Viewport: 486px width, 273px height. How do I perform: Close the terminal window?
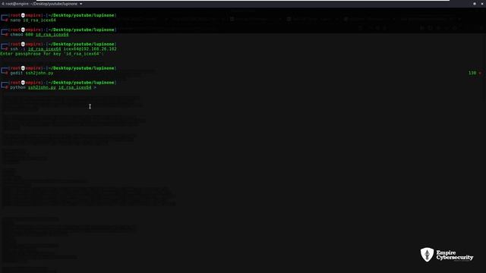[x=482, y=4]
